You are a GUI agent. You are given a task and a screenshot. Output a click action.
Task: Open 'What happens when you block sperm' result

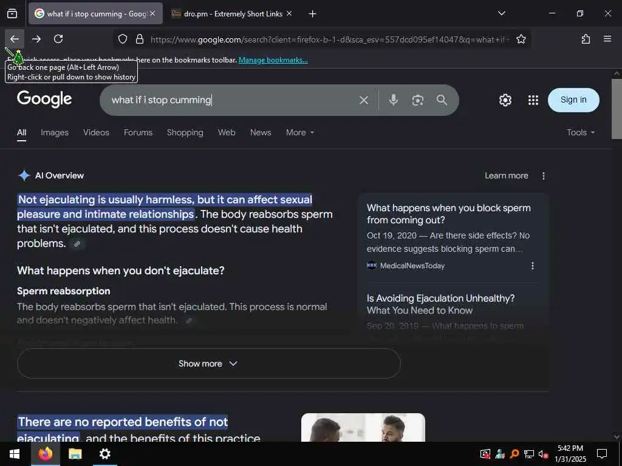[x=448, y=214]
